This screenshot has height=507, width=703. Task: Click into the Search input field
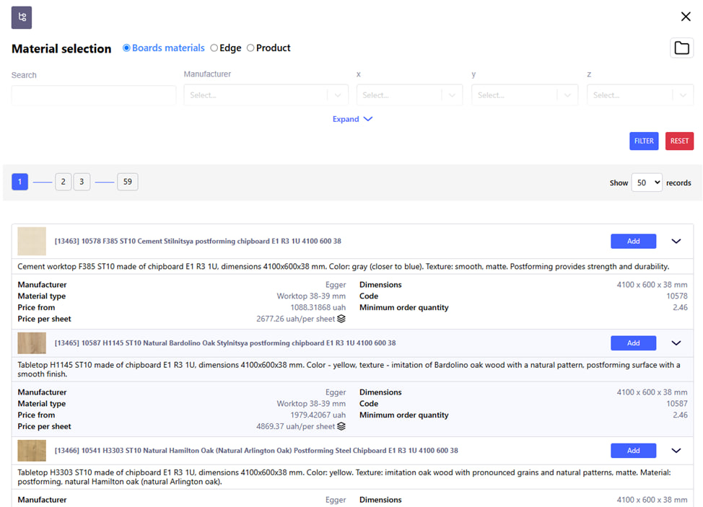pyautogui.click(x=94, y=95)
